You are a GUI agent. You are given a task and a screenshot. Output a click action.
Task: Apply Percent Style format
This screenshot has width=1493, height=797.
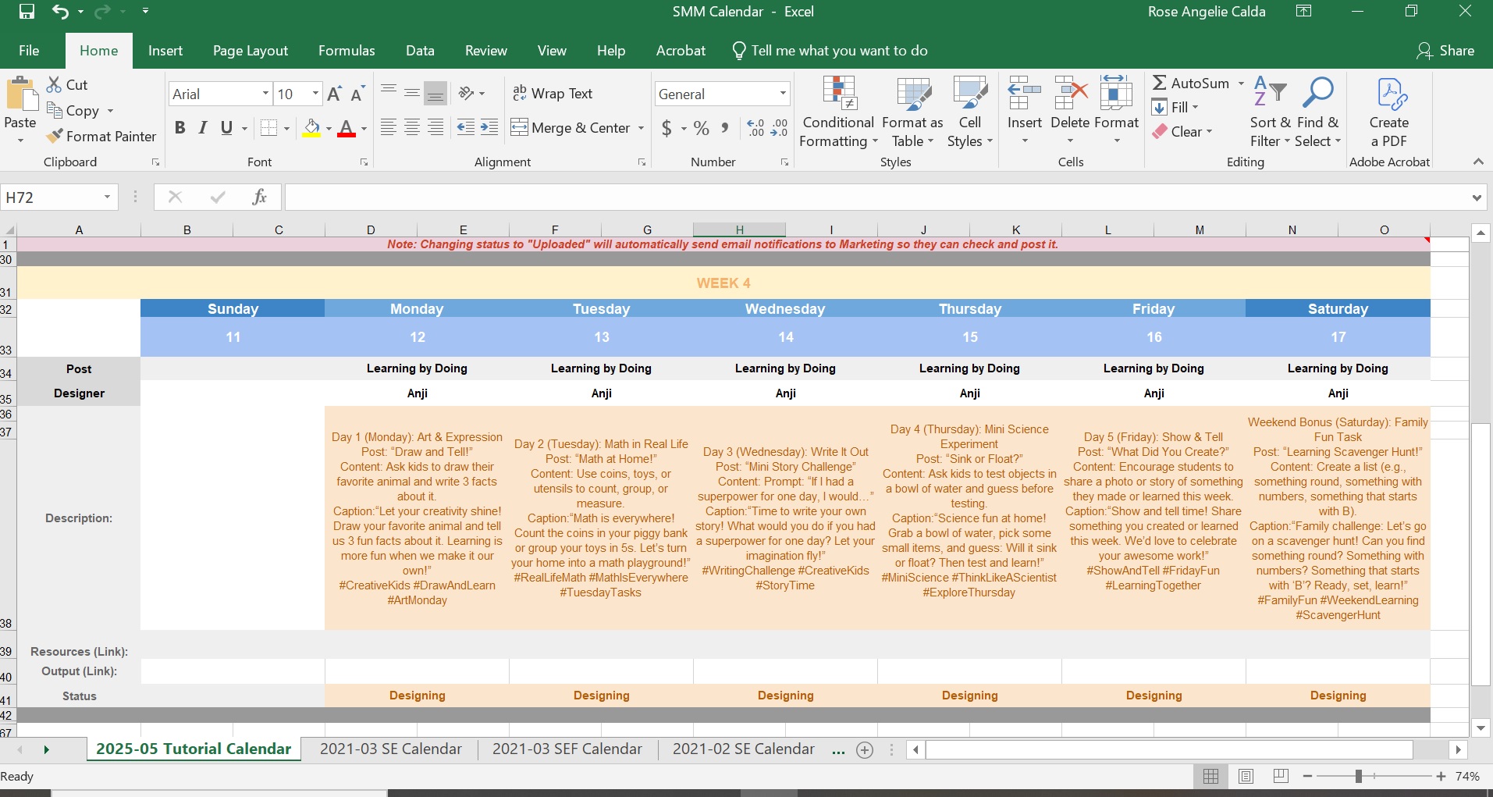[702, 128]
